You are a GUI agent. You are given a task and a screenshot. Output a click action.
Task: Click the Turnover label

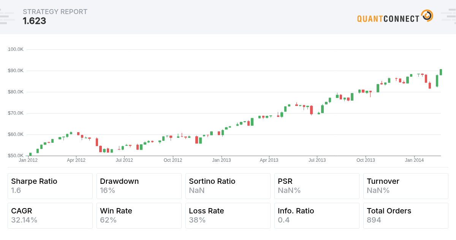[x=383, y=181]
